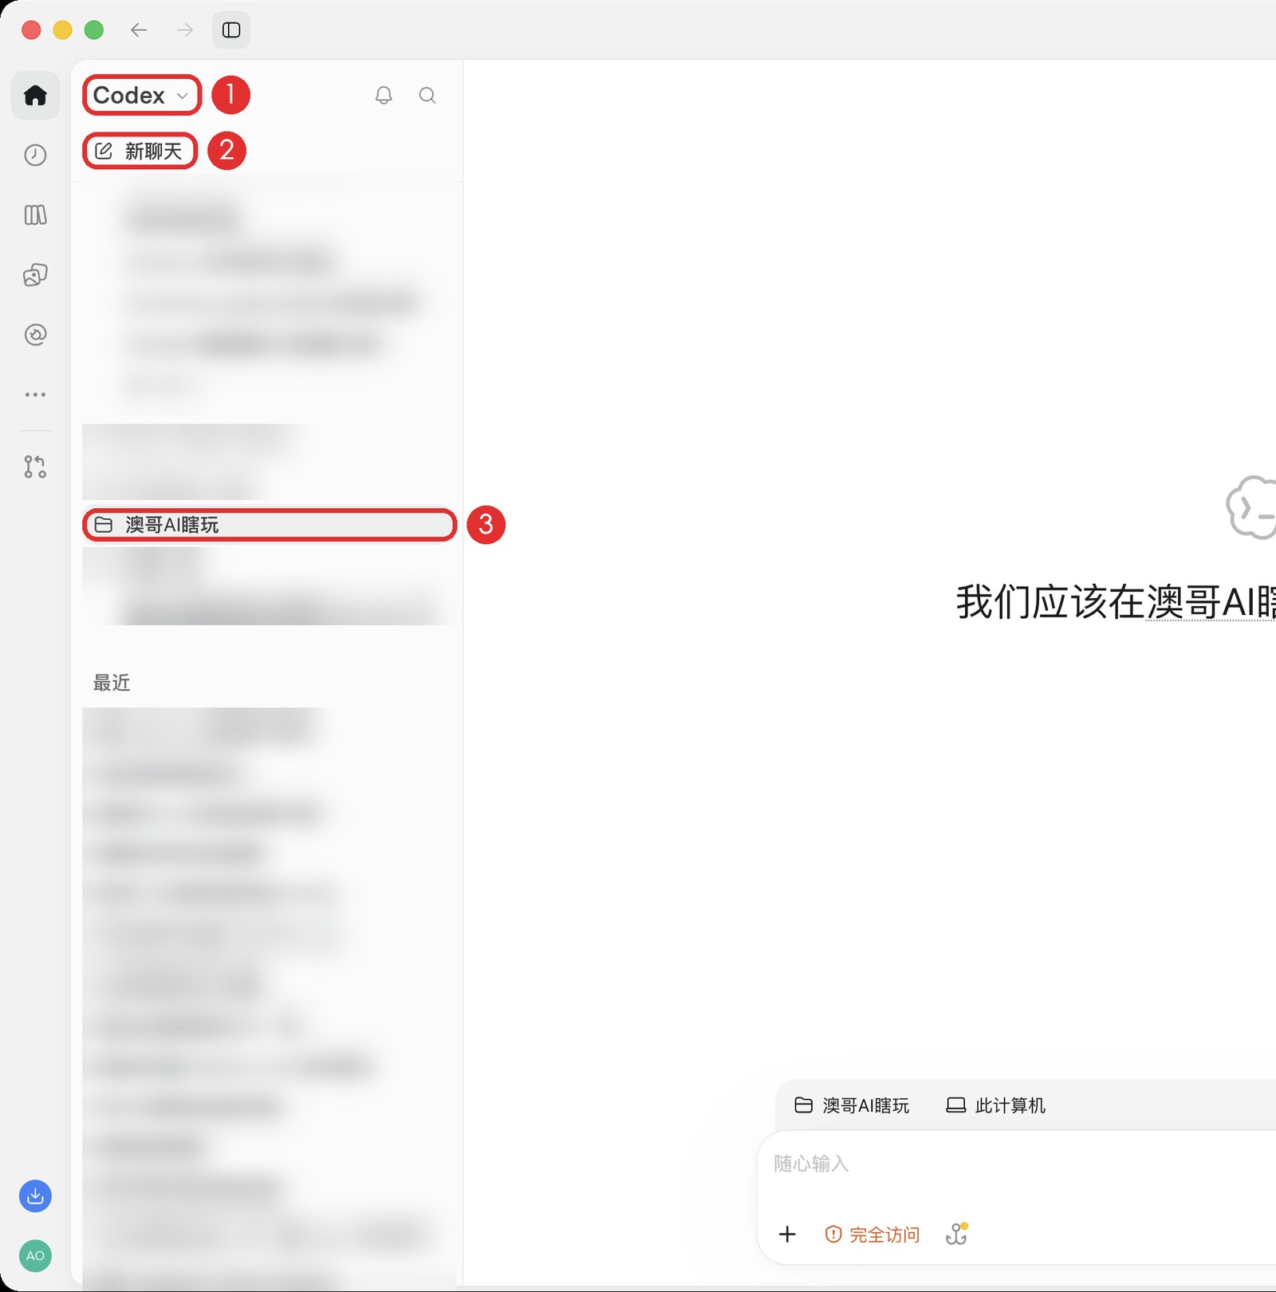
Task: Toggle the sidebar panel button
Action: click(x=231, y=30)
